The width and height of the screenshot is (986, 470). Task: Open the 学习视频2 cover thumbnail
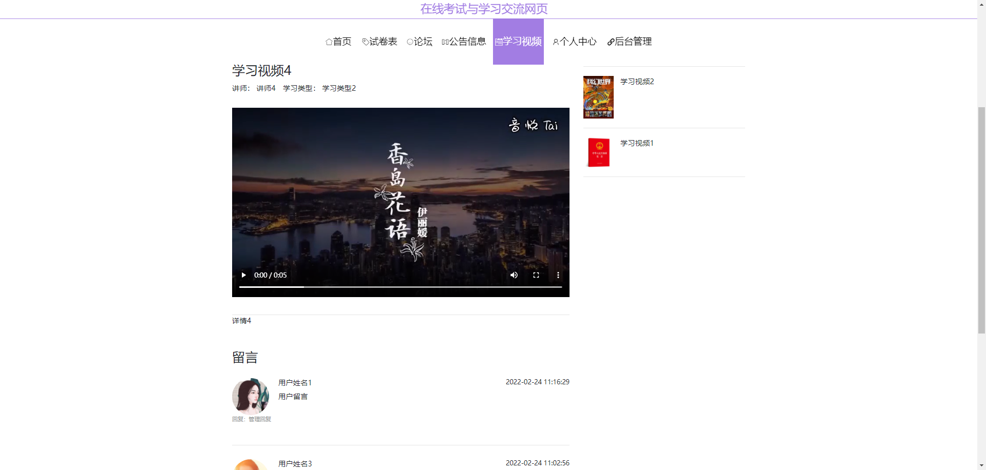click(598, 97)
